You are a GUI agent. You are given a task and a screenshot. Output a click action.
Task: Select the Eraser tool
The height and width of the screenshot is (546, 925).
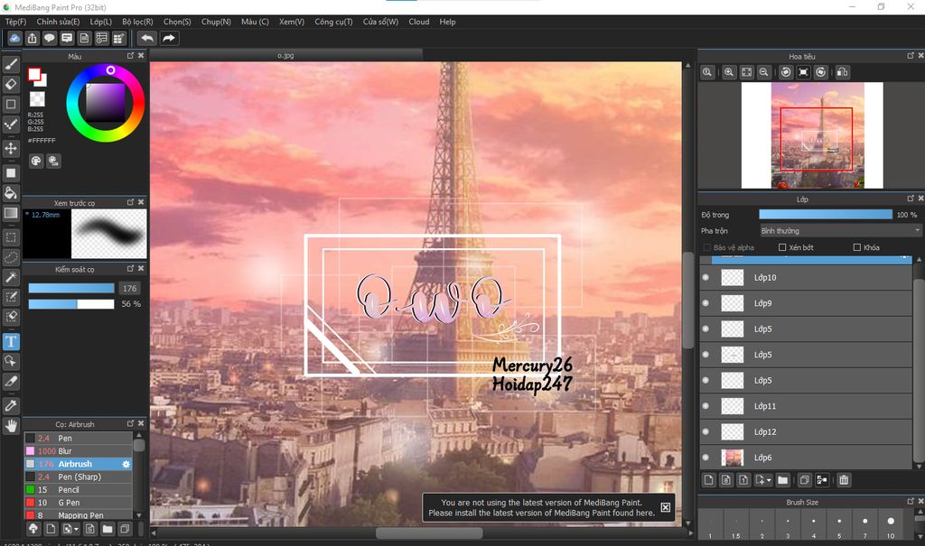coord(11,84)
